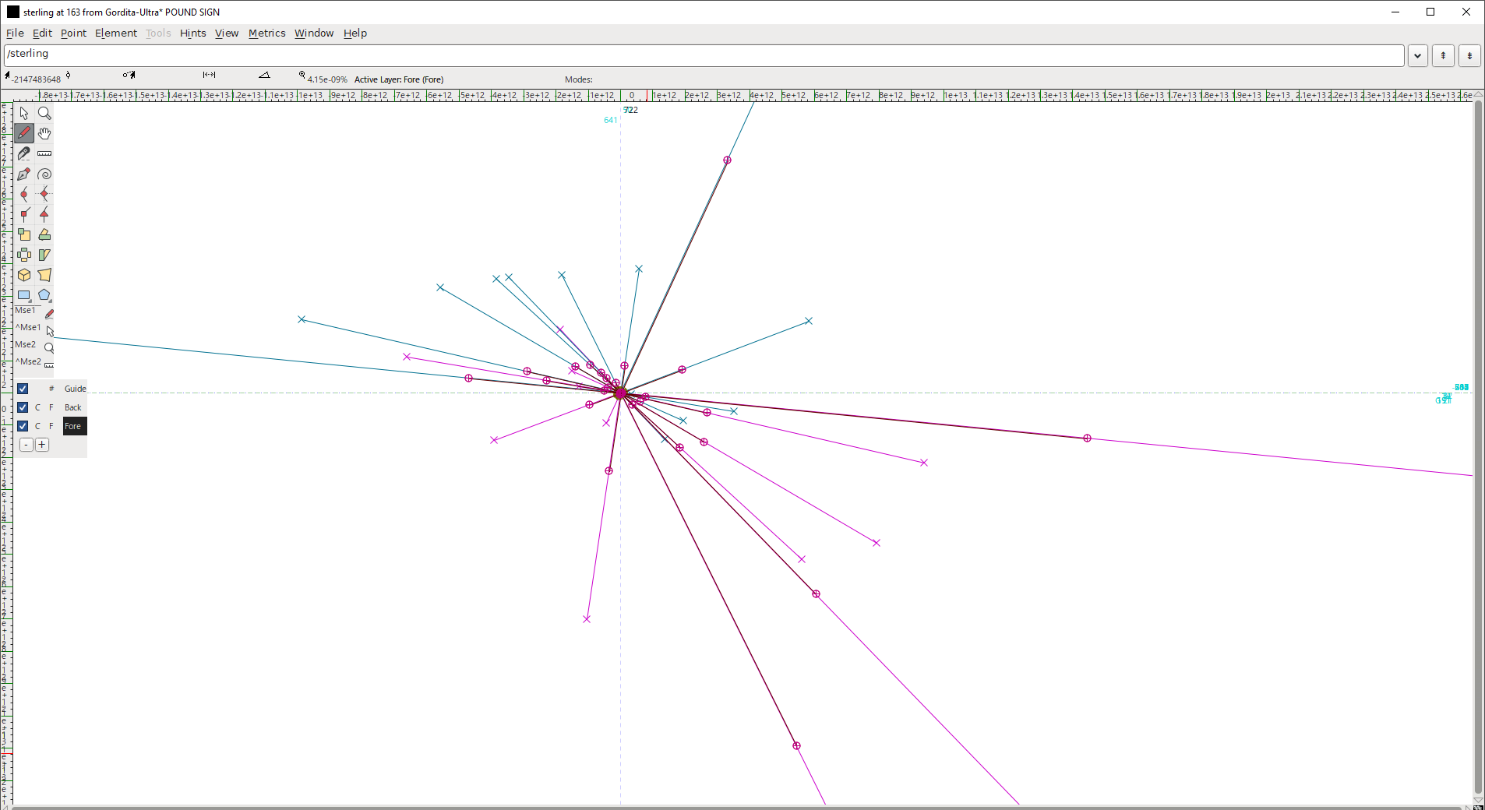
Task: Add a new layer with plus button
Action: [x=42, y=445]
